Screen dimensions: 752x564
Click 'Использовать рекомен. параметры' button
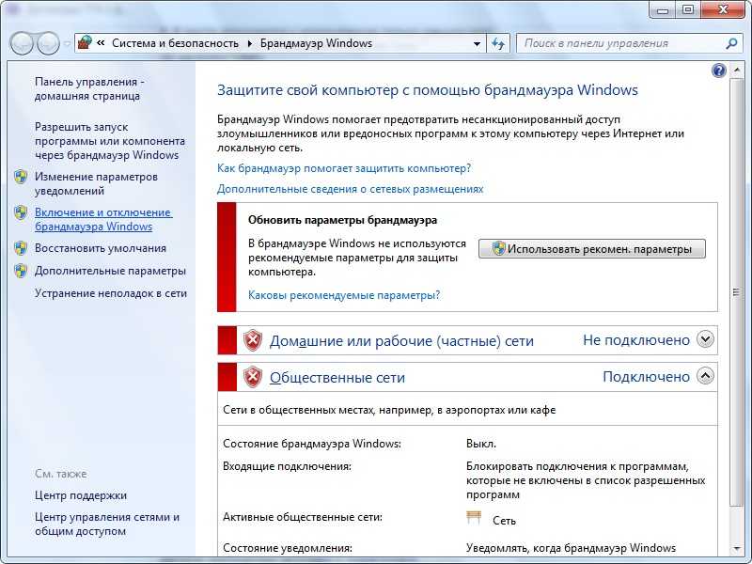point(592,249)
